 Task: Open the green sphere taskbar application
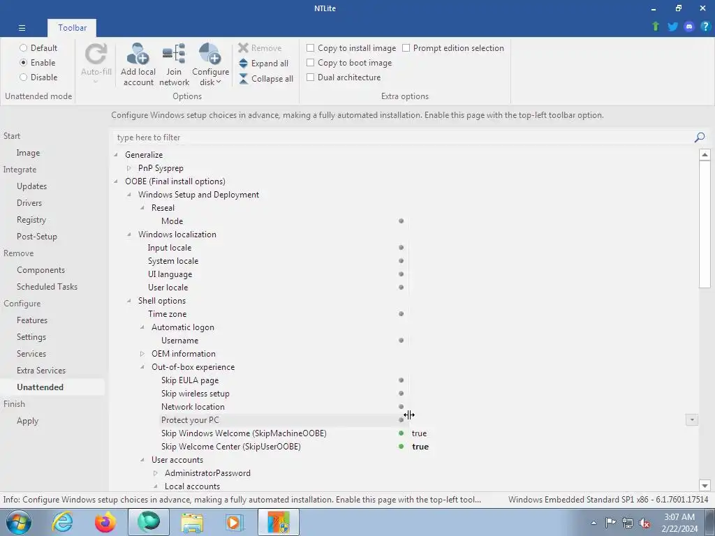(x=149, y=522)
